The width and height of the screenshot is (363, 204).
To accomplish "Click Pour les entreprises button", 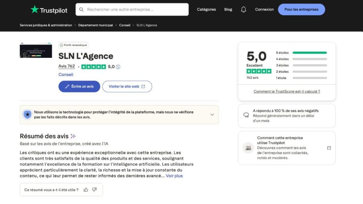I will 301,10.
